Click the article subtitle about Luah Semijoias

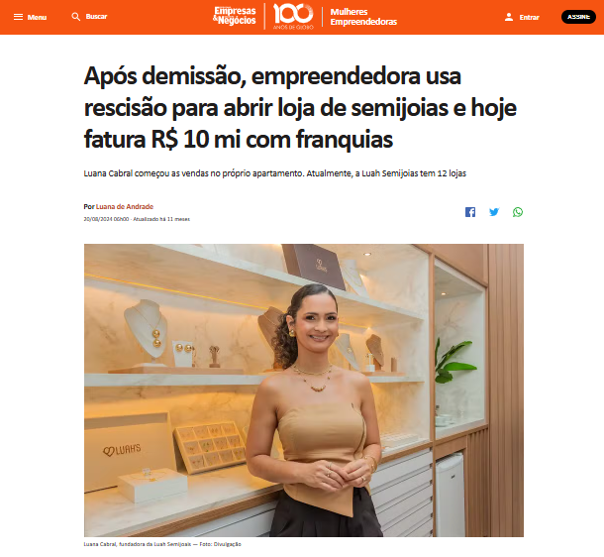[274, 173]
